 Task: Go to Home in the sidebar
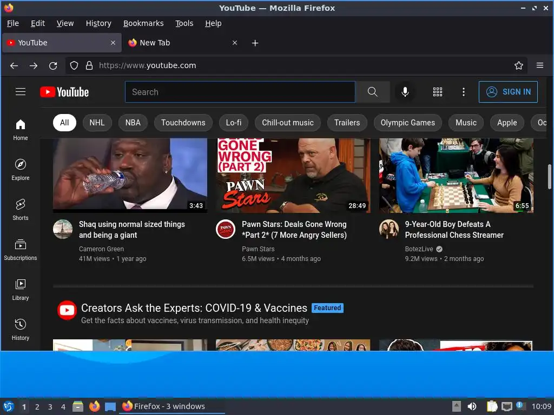point(21,130)
